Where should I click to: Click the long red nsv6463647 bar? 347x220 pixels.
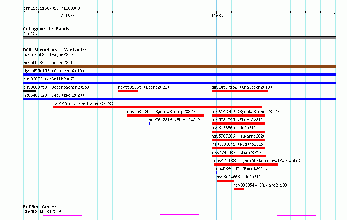(157, 107)
